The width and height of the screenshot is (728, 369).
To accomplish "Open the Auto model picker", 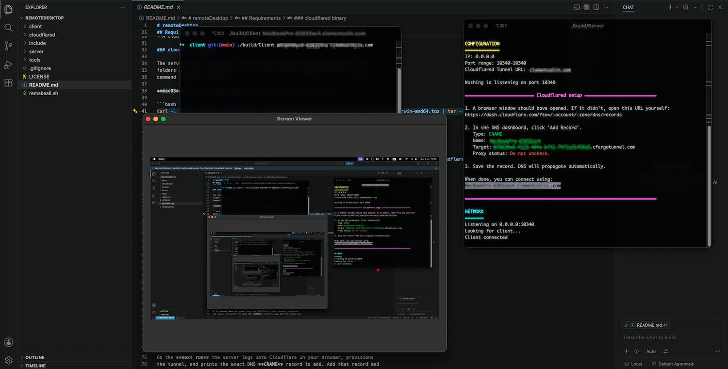I will [651, 351].
